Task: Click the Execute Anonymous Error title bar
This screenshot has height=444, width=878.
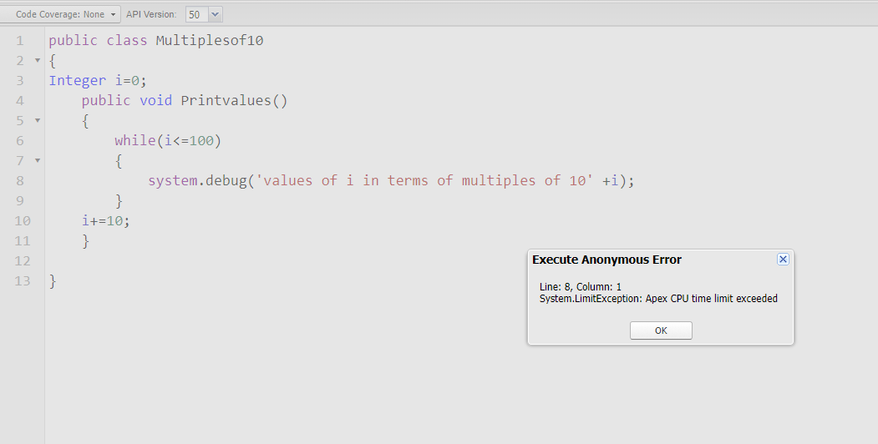Action: 607,260
